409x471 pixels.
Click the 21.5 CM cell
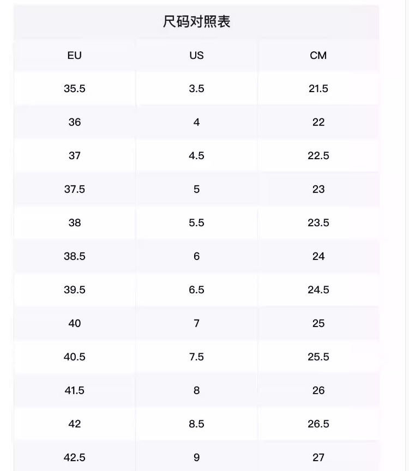pos(318,89)
